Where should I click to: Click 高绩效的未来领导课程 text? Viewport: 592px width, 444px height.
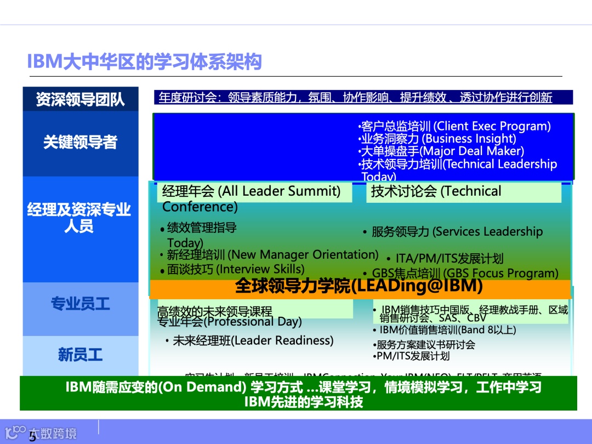(x=215, y=311)
